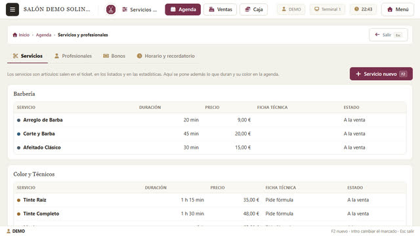Click the 35,00 € price cell
The height and width of the screenshot is (236, 420).
point(251,200)
